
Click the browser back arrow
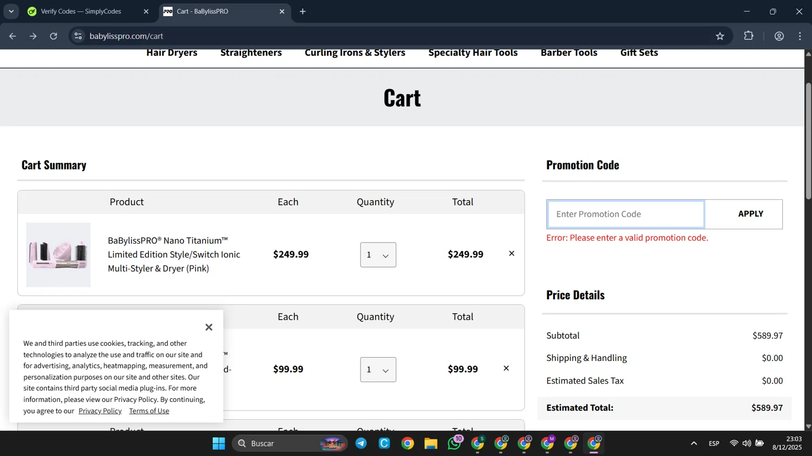point(12,36)
